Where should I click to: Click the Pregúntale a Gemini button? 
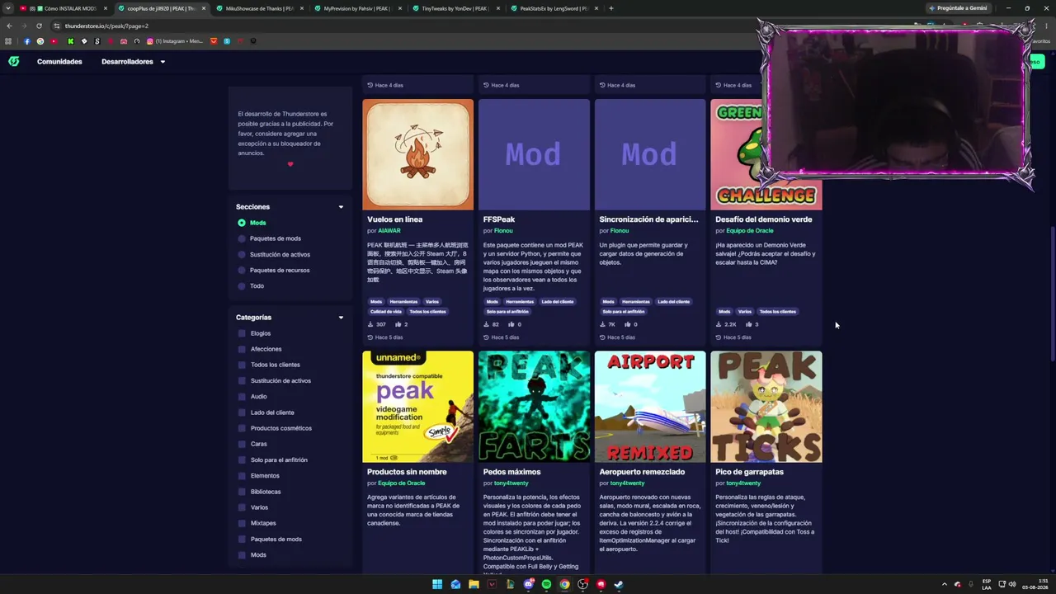click(957, 8)
